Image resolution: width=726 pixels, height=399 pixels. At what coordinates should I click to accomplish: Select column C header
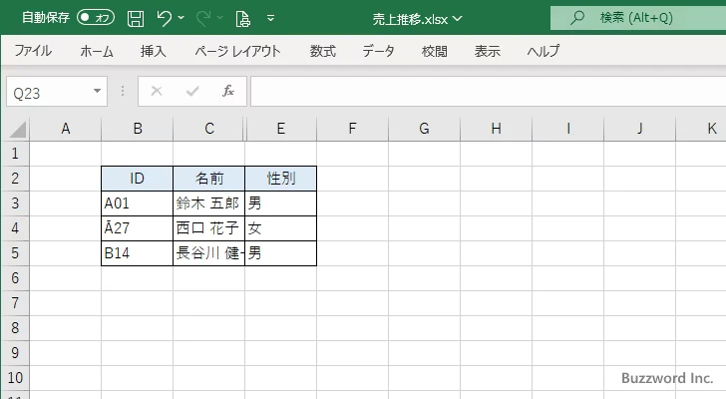(x=208, y=129)
